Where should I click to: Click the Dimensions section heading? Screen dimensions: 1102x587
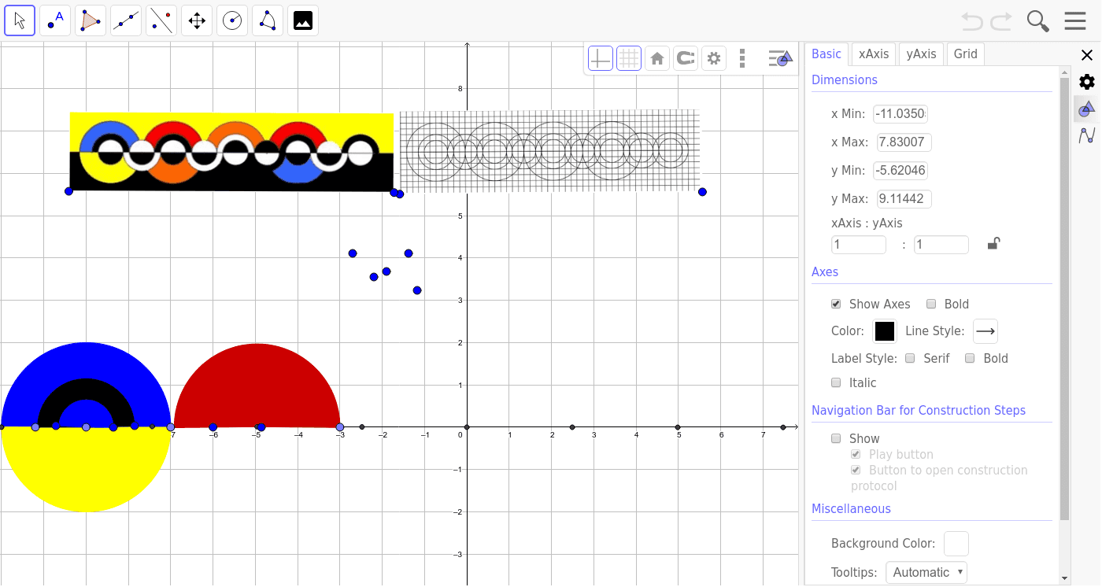tap(845, 79)
